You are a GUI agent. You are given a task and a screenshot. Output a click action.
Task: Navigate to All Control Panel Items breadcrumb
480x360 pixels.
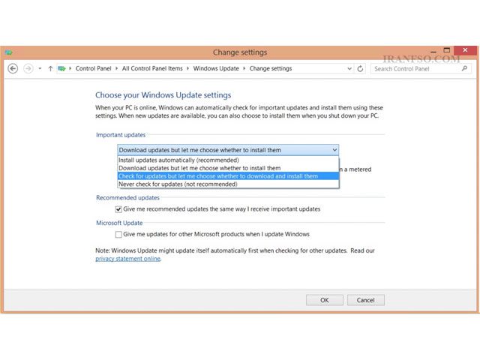pos(152,68)
